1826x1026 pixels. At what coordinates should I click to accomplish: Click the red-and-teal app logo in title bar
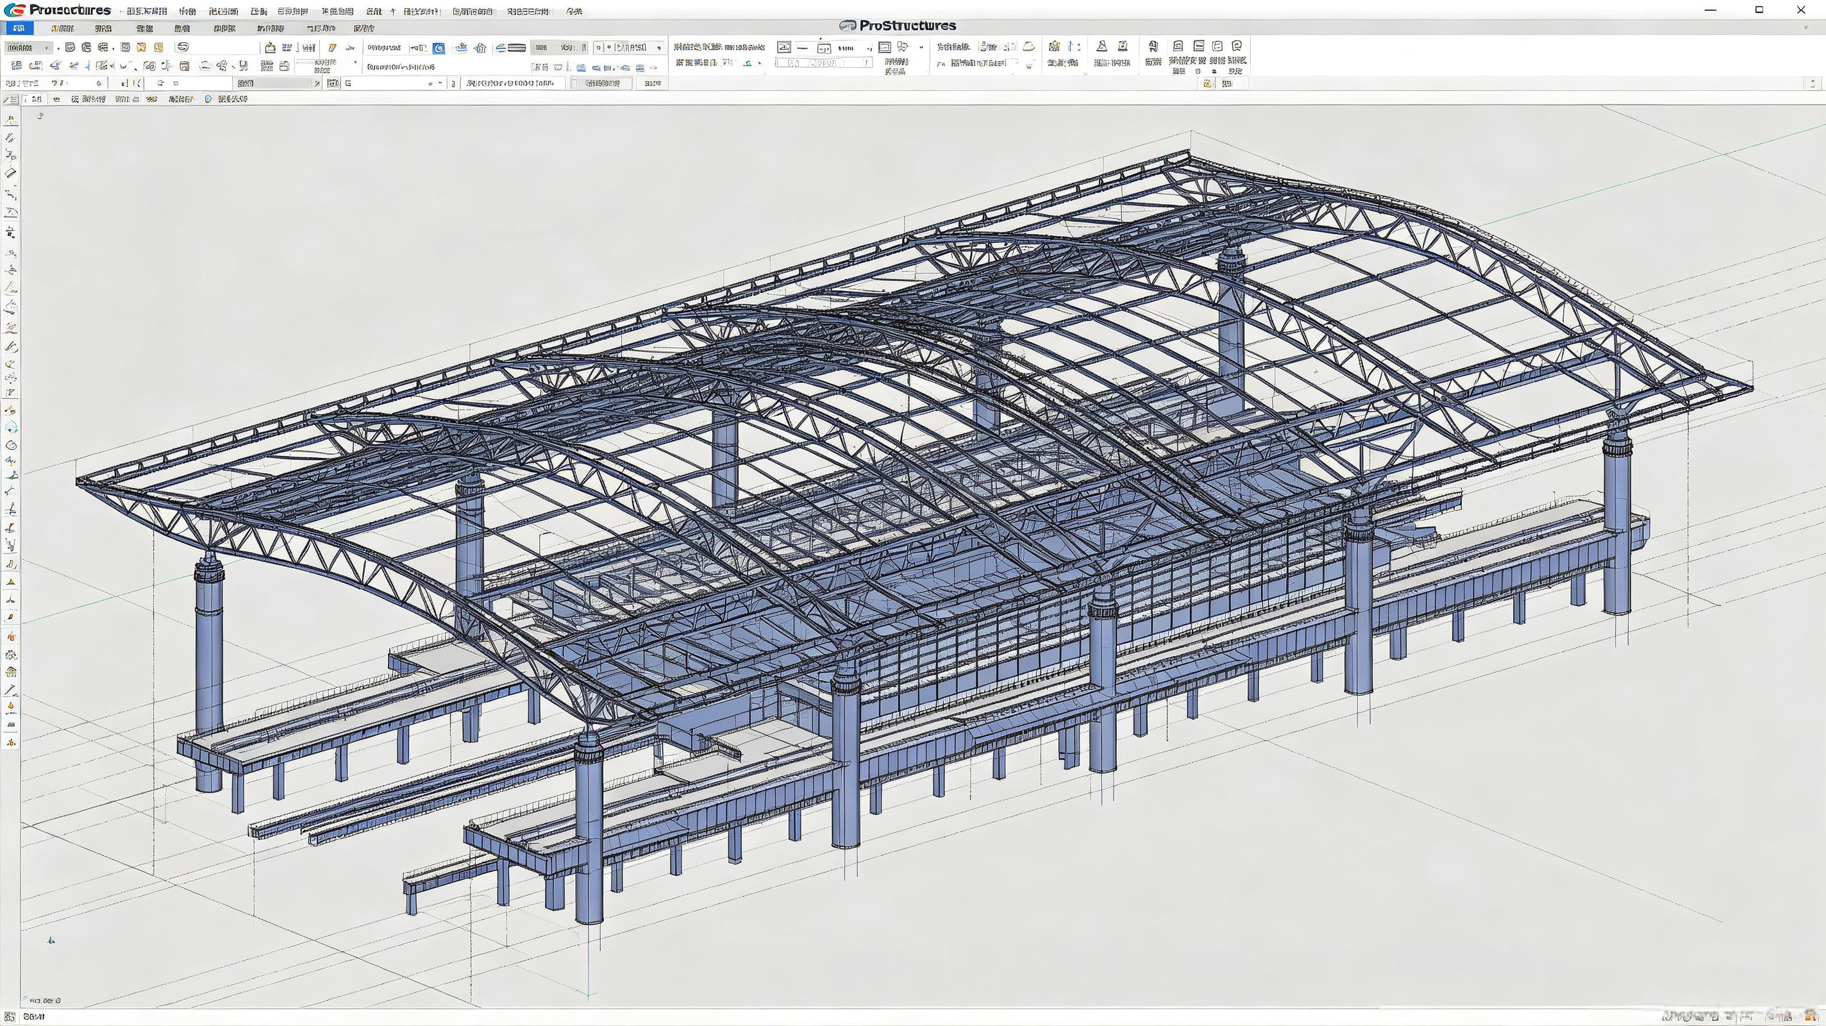coord(14,10)
